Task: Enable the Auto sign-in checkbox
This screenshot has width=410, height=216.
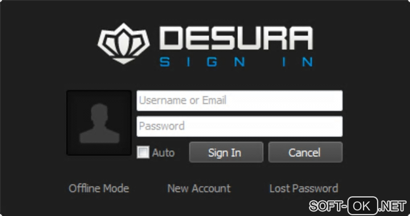Action: pyautogui.click(x=143, y=152)
